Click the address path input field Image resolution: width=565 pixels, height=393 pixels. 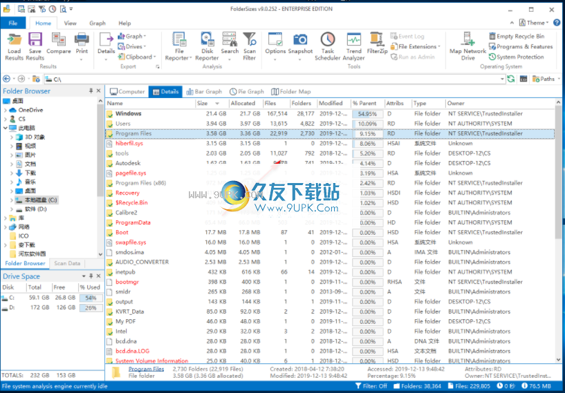click(x=272, y=79)
